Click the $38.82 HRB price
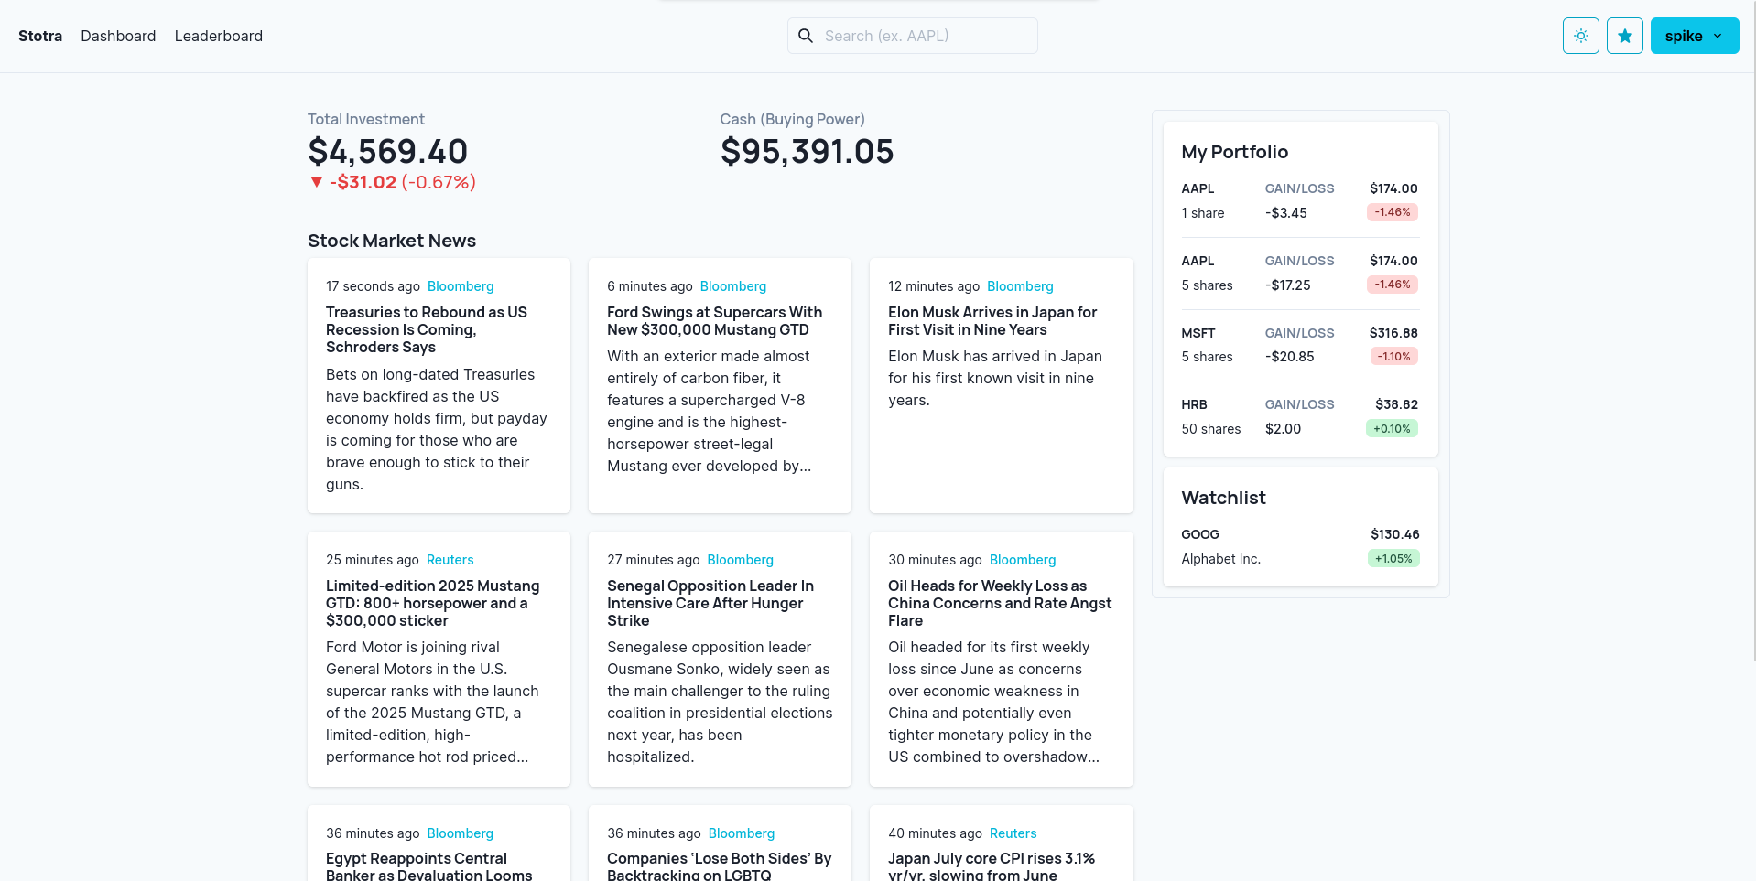 (x=1396, y=404)
